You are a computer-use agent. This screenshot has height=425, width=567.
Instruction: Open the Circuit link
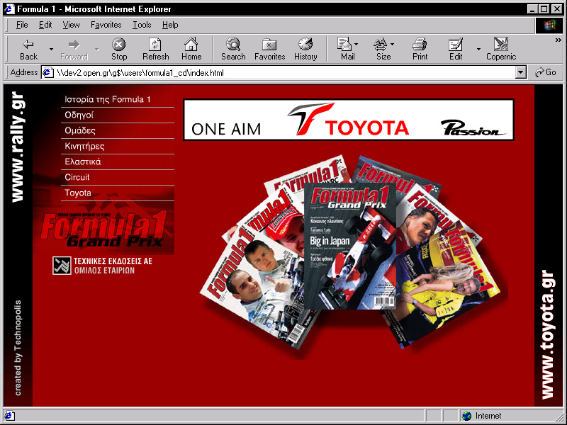(x=77, y=177)
